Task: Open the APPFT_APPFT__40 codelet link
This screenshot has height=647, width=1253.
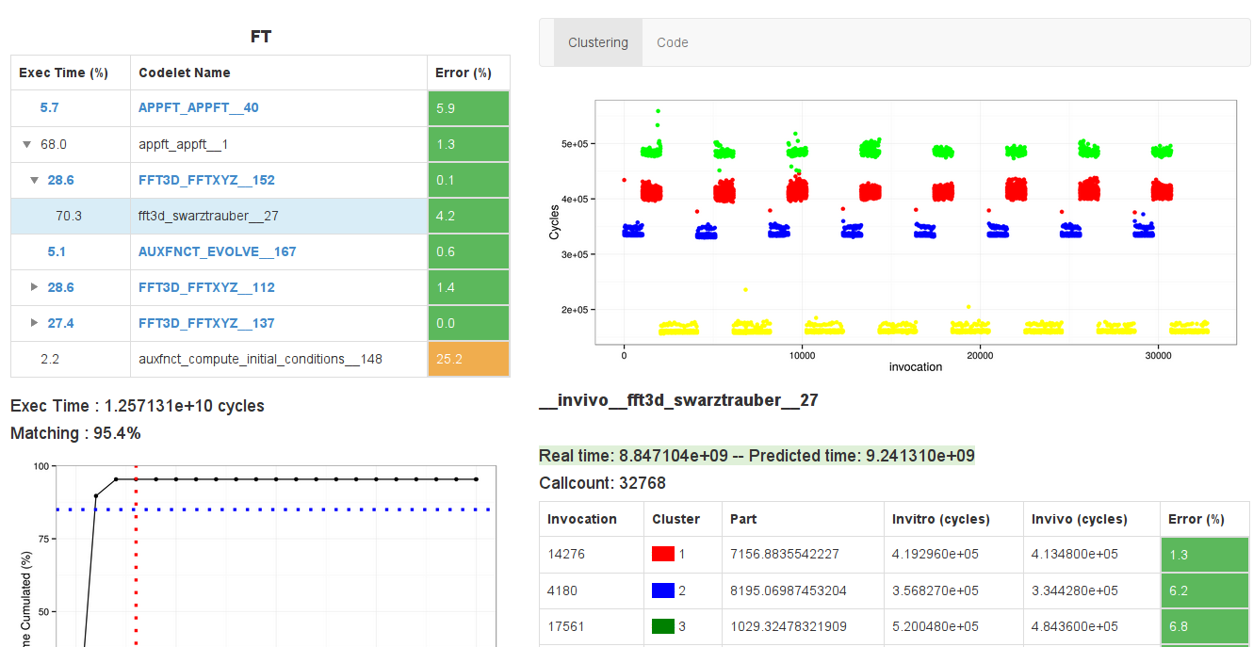Action: click(x=199, y=107)
